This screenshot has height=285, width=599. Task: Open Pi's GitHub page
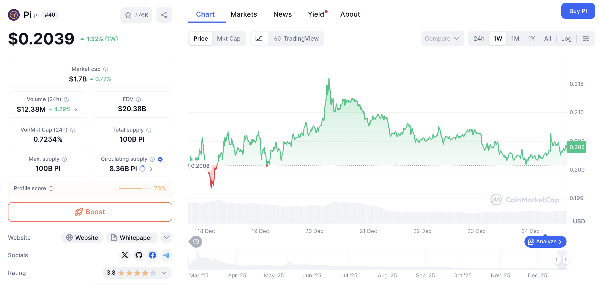click(139, 255)
